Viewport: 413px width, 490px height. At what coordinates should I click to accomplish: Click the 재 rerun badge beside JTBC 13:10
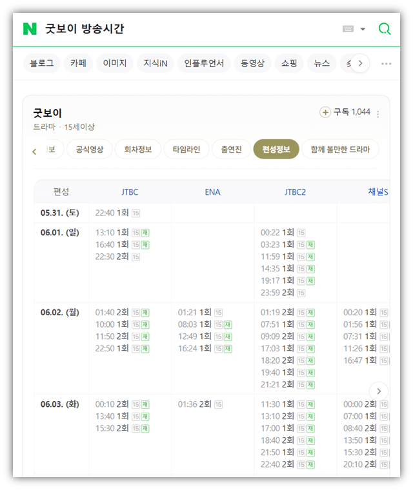click(145, 233)
